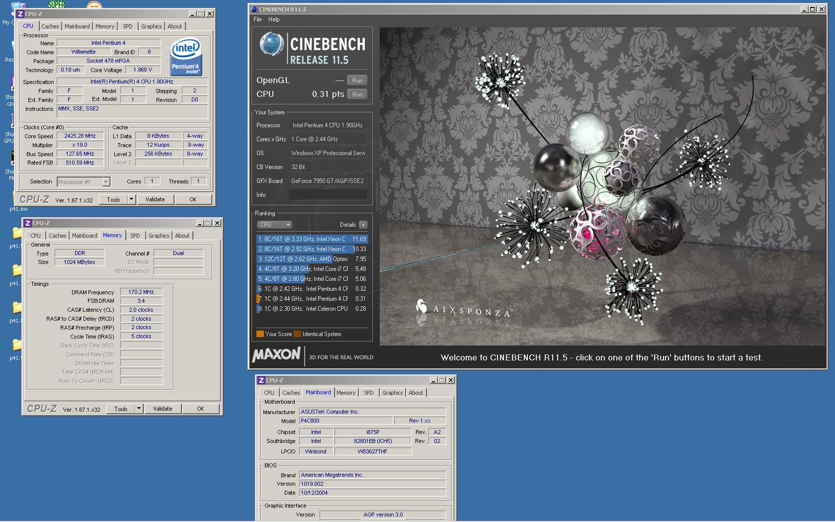Open About tab in CPU window
This screenshot has height=522, width=835.
[174, 26]
